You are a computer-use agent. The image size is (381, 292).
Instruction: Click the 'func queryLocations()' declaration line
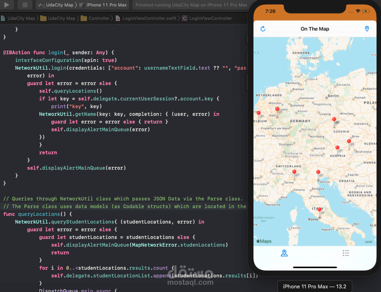[37, 214]
